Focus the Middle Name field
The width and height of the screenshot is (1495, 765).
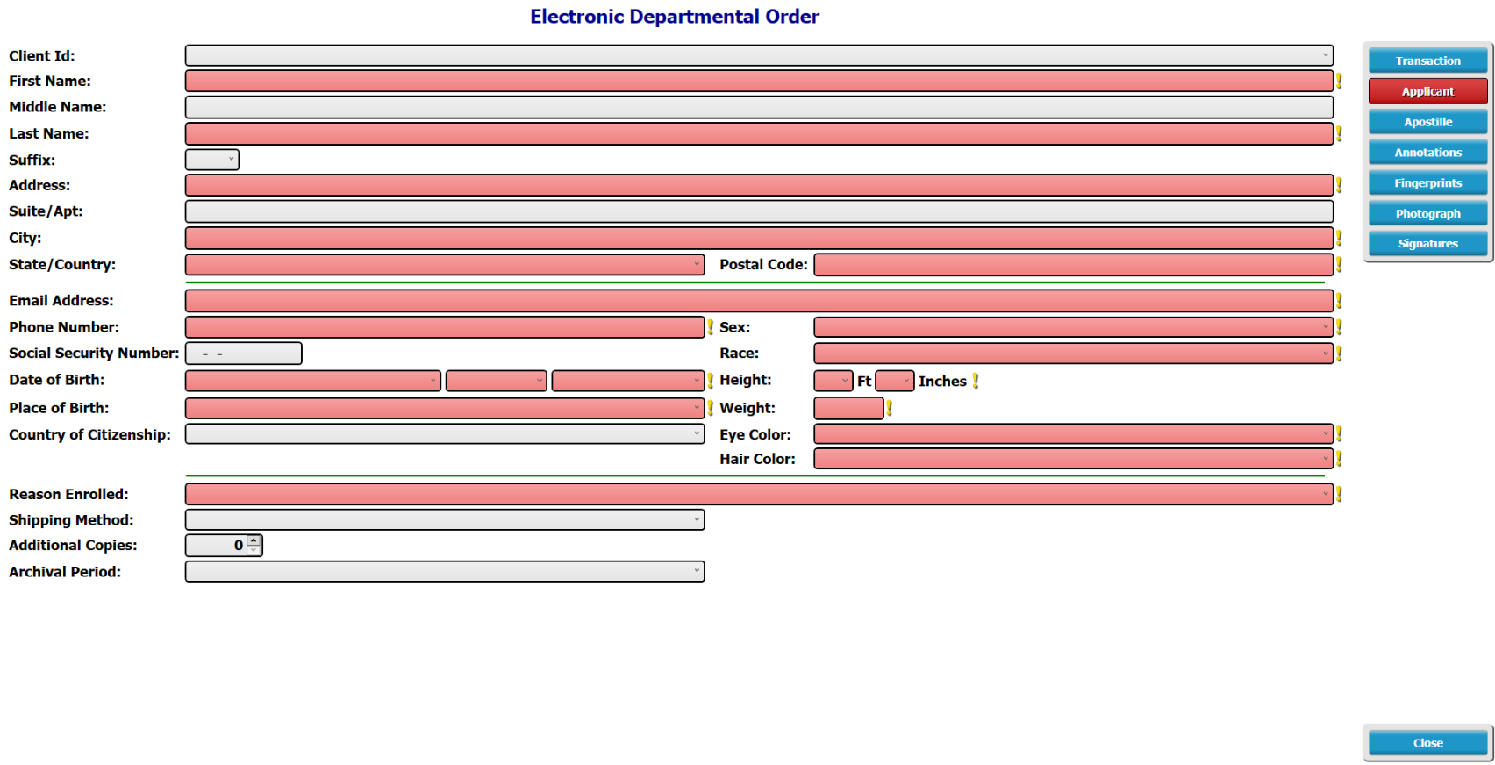pyautogui.click(x=759, y=107)
